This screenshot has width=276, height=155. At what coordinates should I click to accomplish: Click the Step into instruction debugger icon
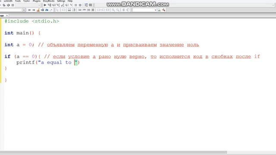pos(72,5)
